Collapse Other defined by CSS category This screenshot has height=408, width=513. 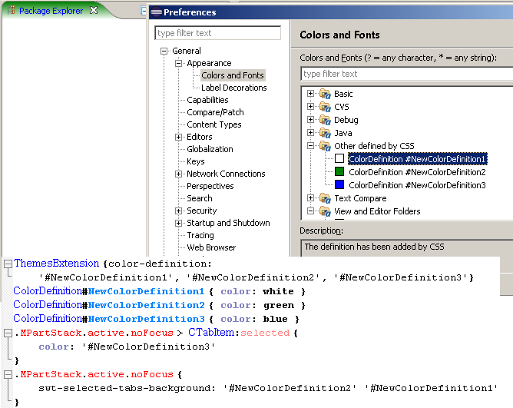[310, 146]
